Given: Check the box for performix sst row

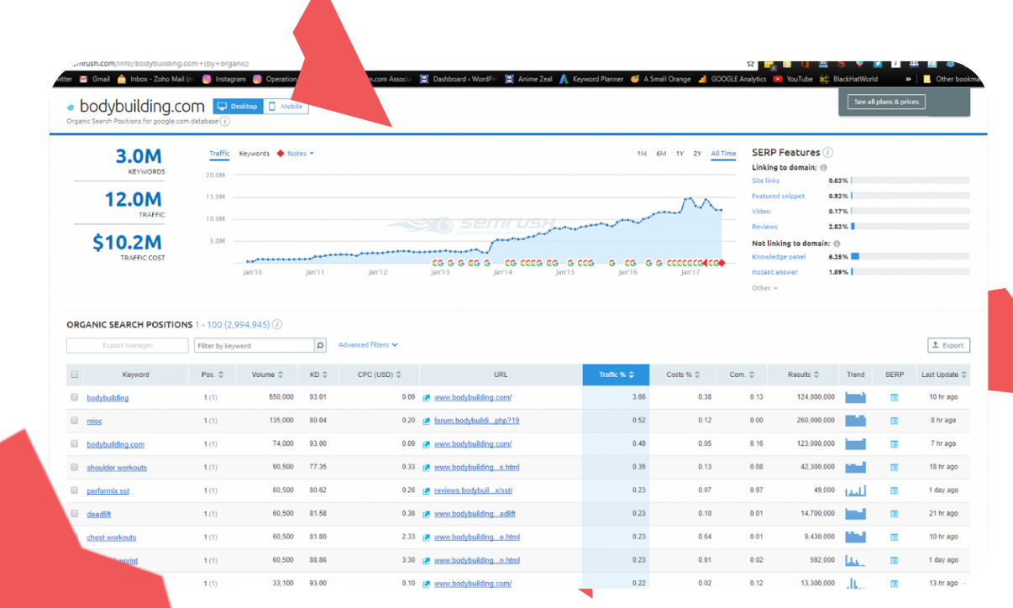Looking at the screenshot, I should (75, 490).
